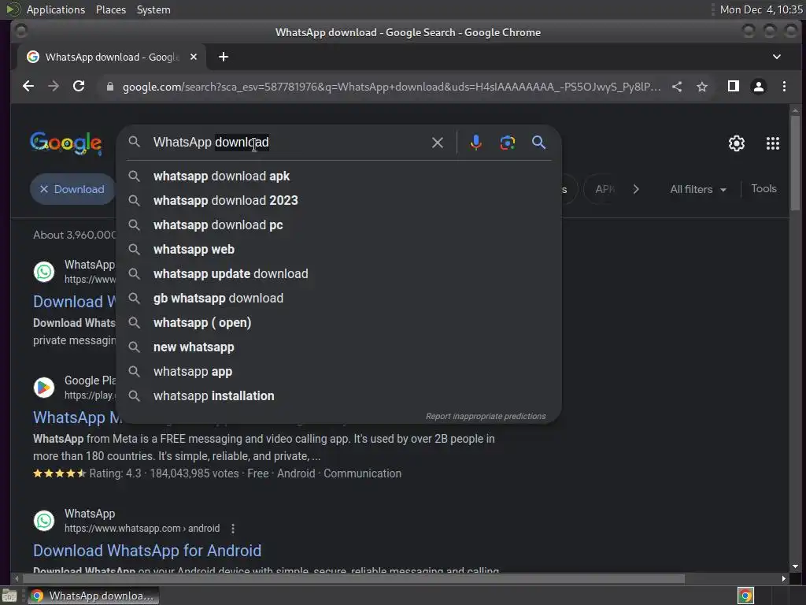This screenshot has height=605, width=806.
Task: Choose suggestion gb whatsapp download
Action: pyautogui.click(x=339, y=299)
